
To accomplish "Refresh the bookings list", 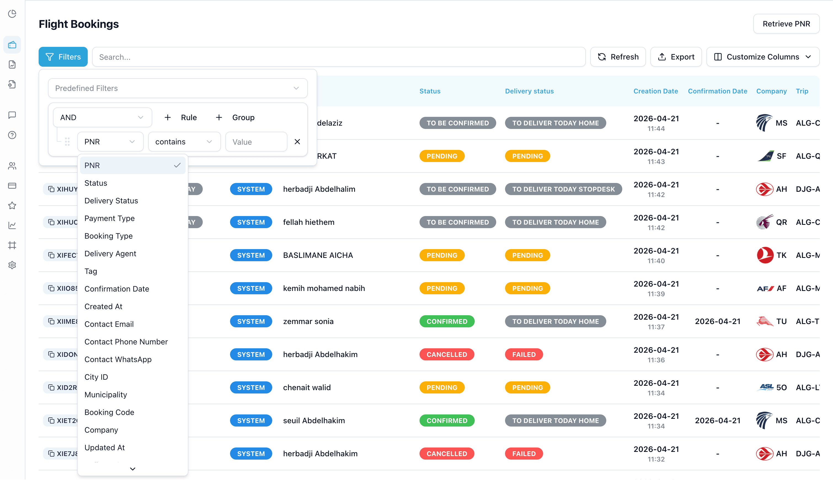I will click(618, 57).
